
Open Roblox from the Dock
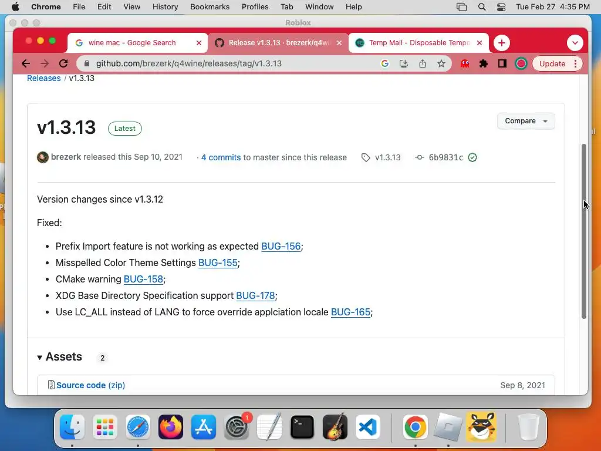448,427
